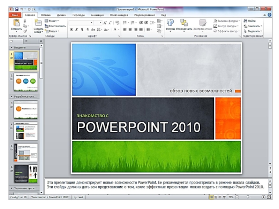
Task: Start slideshow from status bar icon
Action: click(225, 197)
